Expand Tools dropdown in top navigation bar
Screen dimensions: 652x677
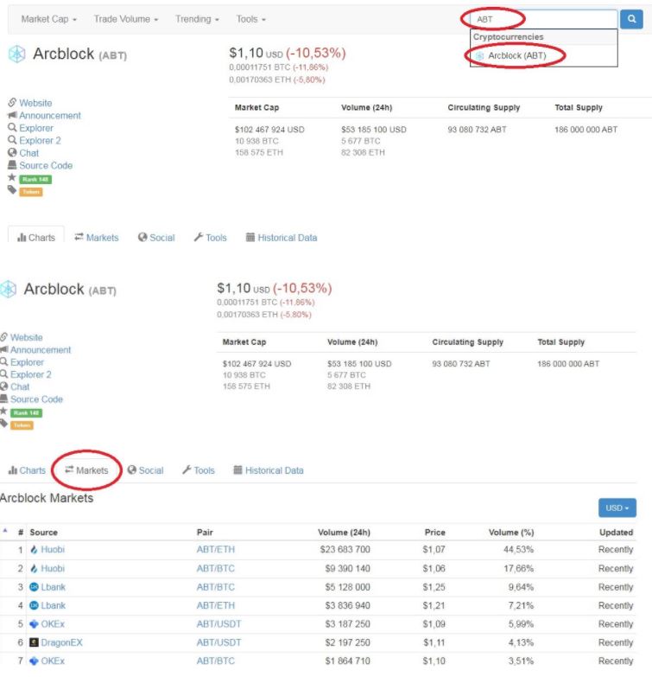(250, 19)
